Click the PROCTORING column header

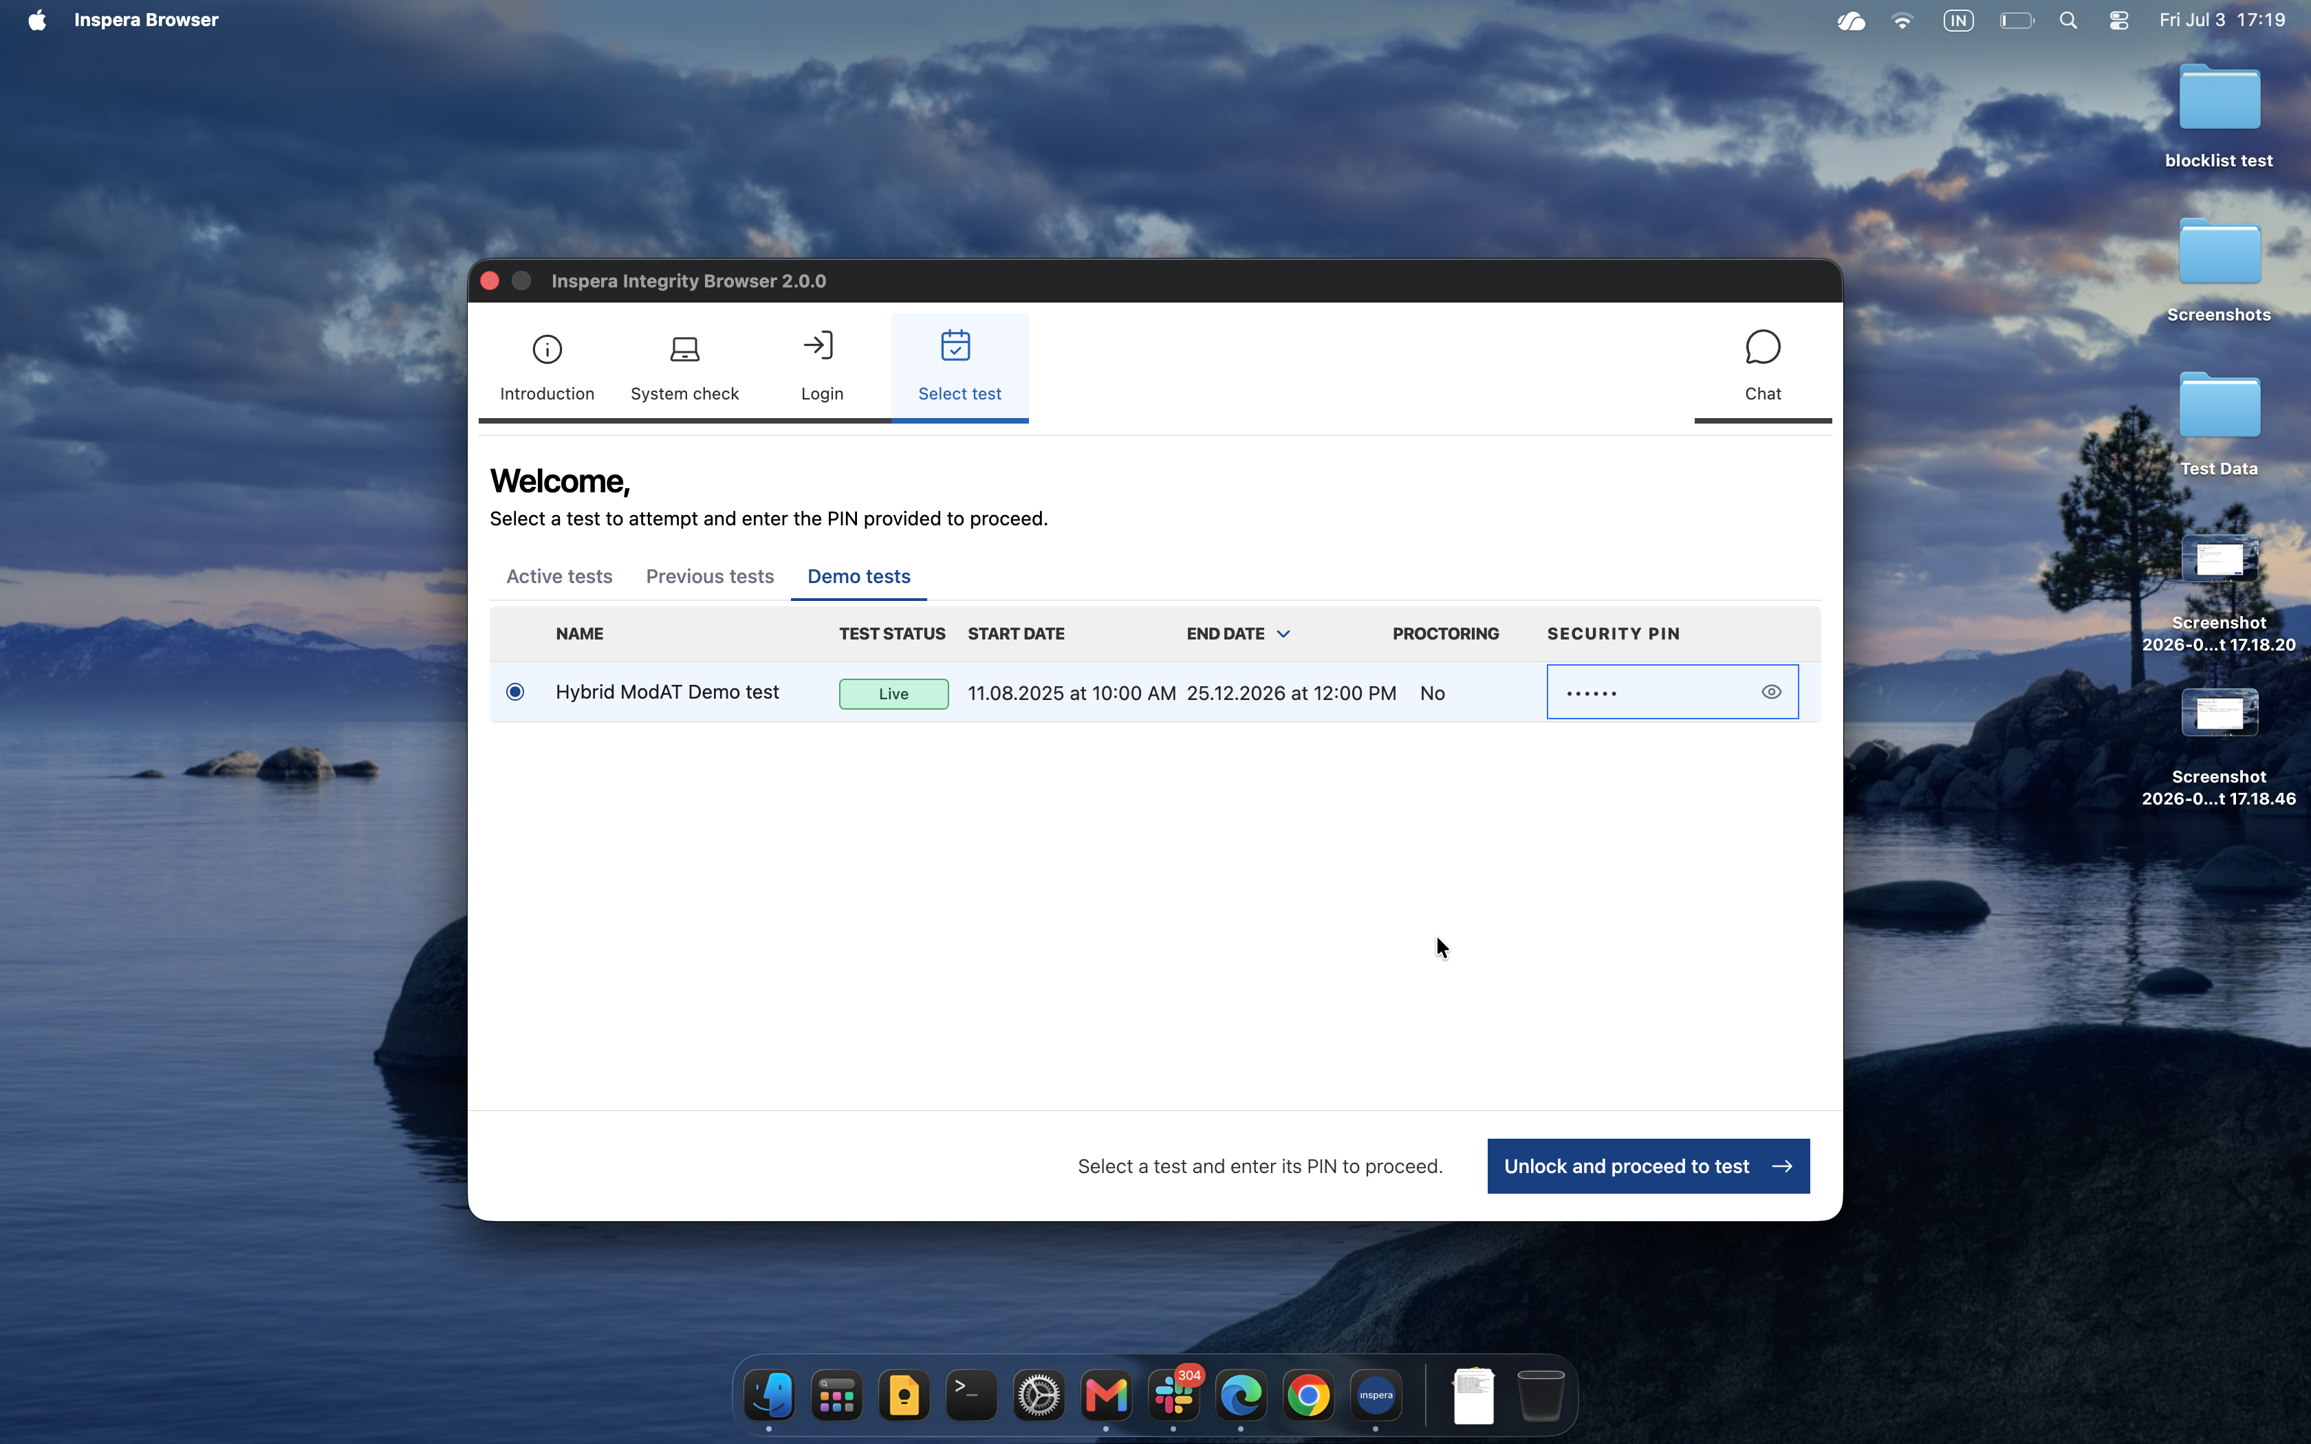tap(1446, 634)
